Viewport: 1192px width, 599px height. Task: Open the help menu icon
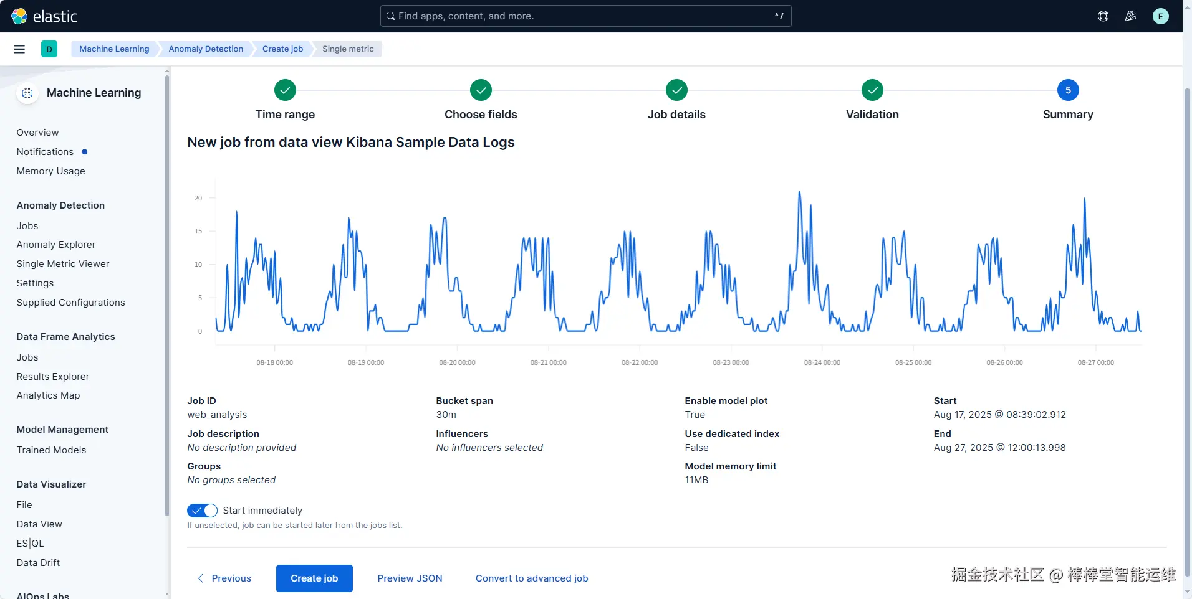1103,16
